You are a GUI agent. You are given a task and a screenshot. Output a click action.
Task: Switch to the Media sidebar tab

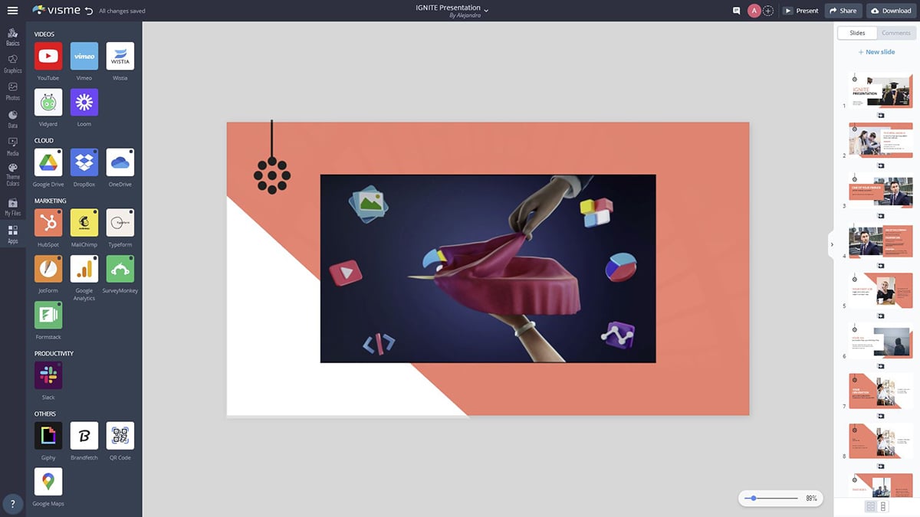(x=12, y=146)
